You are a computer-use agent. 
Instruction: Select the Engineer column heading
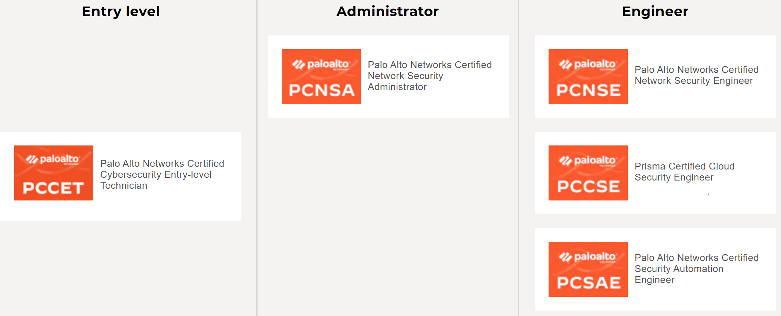click(655, 11)
